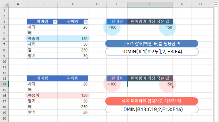
Task: Click cell B9 containing 딸기
Action: 42,56
